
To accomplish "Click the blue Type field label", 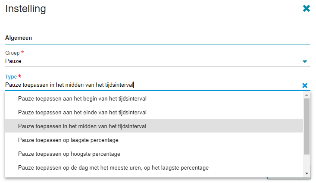I will click(11, 77).
